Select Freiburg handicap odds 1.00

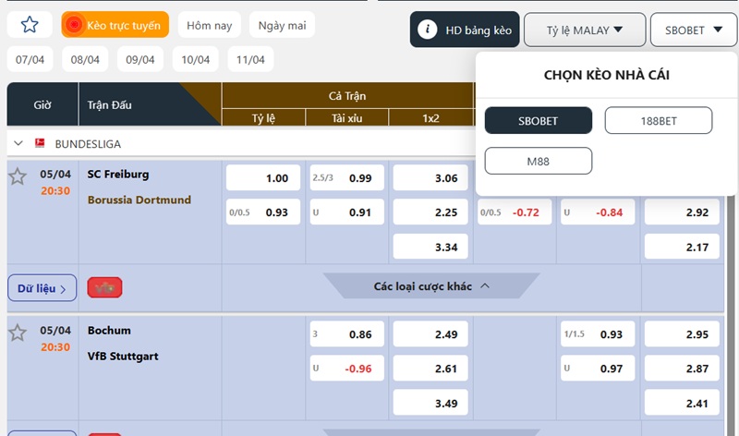263,177
